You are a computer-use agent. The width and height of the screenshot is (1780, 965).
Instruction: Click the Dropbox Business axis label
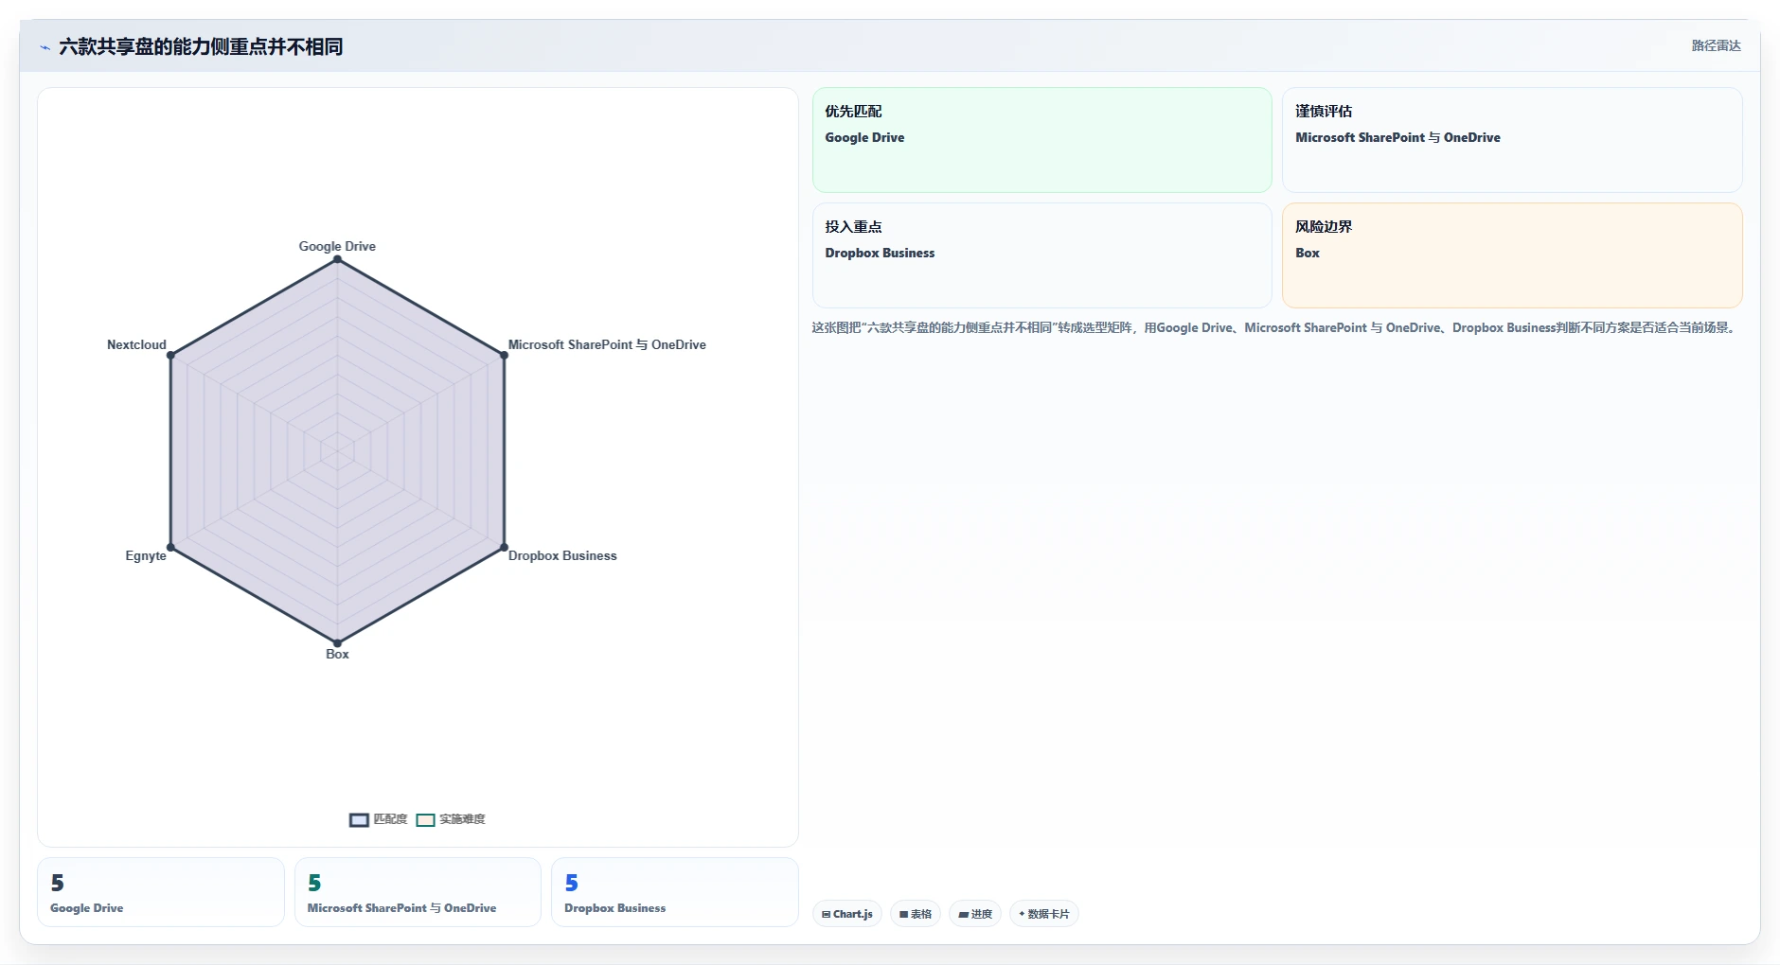tap(562, 555)
